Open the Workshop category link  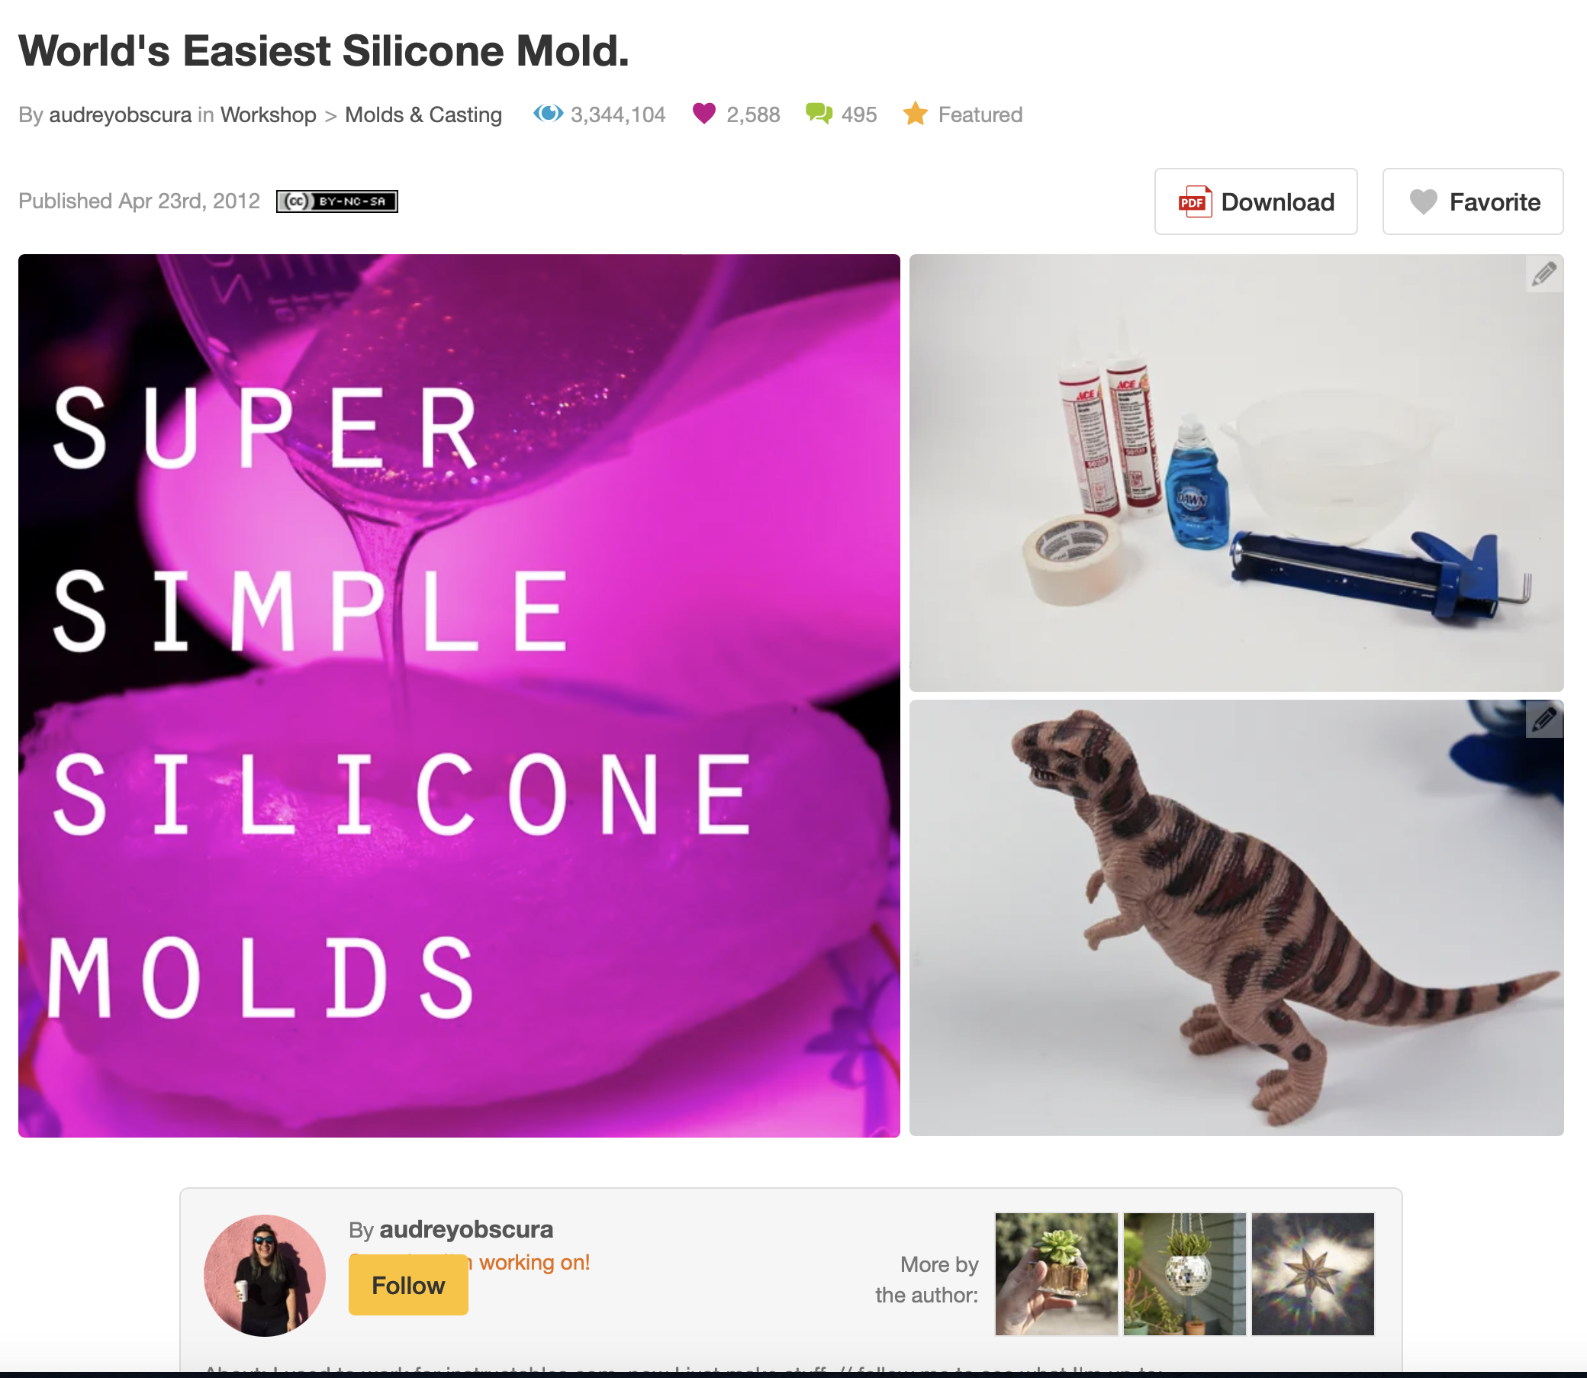(269, 114)
